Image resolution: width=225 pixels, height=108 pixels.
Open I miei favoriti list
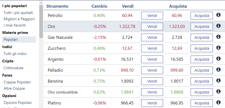click(15, 25)
